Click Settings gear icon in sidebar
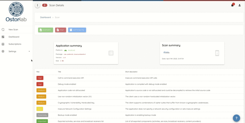Screen dimensions: 245x123 [3, 51]
